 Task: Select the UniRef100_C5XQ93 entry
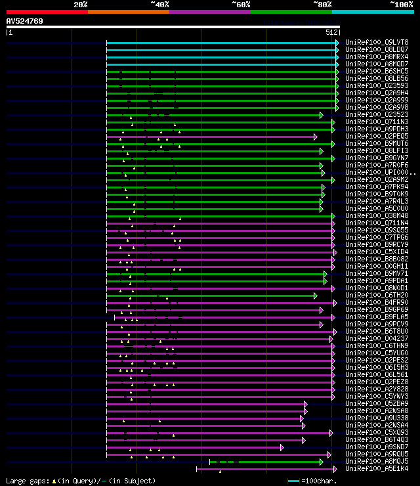click(x=377, y=433)
